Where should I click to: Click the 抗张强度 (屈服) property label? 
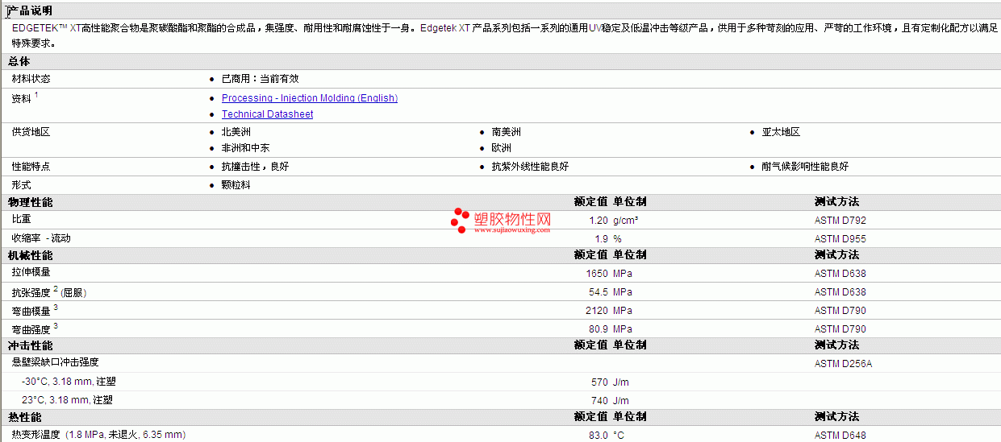click(x=49, y=291)
